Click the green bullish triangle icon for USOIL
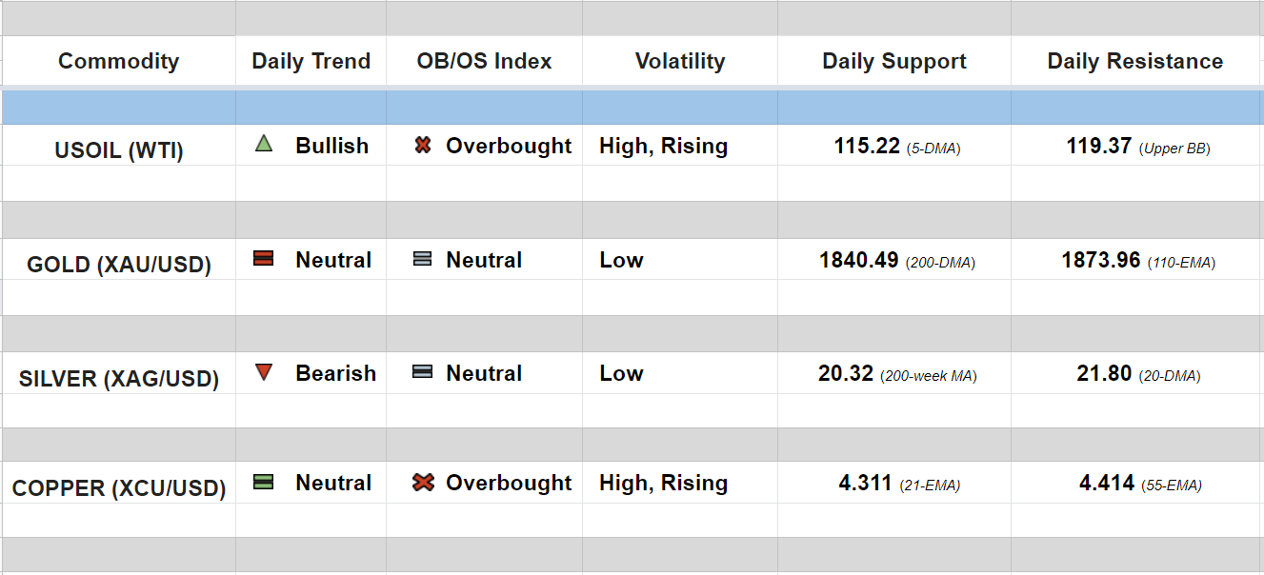 coord(264,145)
